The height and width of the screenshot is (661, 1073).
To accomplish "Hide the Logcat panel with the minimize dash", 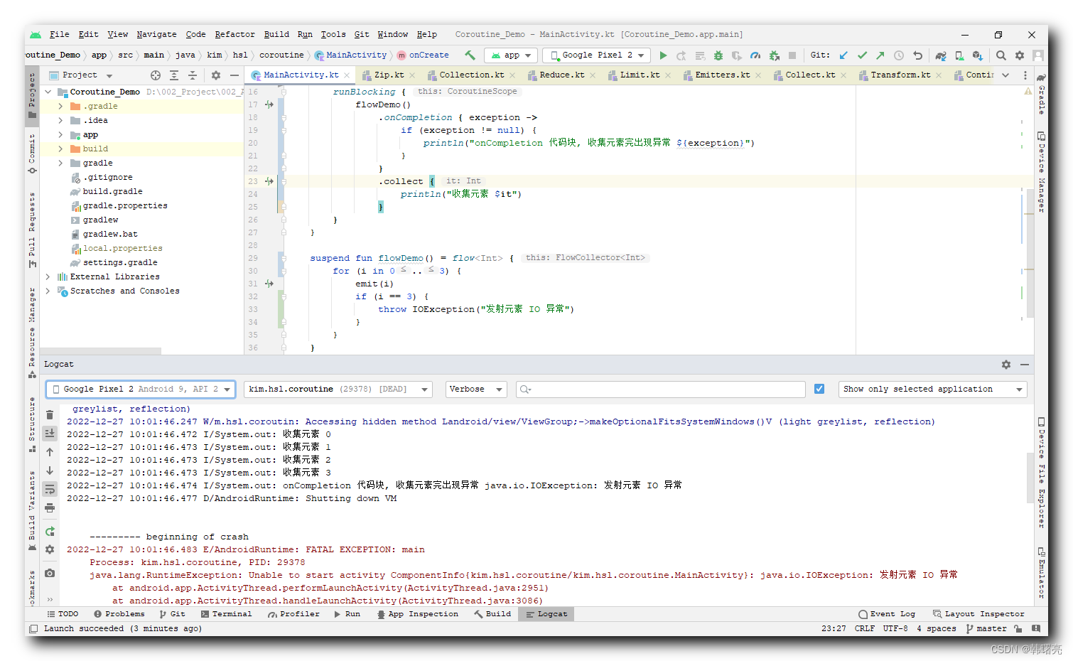I will (x=1025, y=365).
